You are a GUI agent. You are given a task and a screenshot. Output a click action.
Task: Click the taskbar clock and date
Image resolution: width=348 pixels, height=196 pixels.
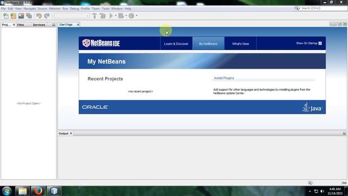pyautogui.click(x=335, y=191)
